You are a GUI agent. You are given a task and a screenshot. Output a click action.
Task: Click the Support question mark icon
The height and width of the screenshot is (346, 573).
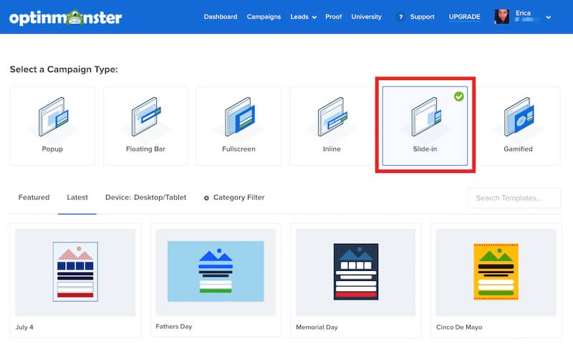[x=400, y=16]
